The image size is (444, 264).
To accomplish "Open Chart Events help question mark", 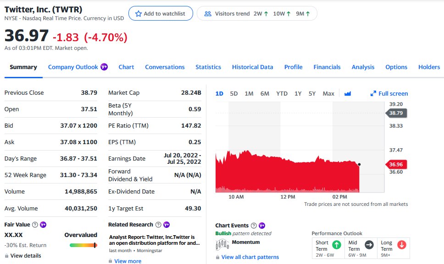I will (x=254, y=226).
